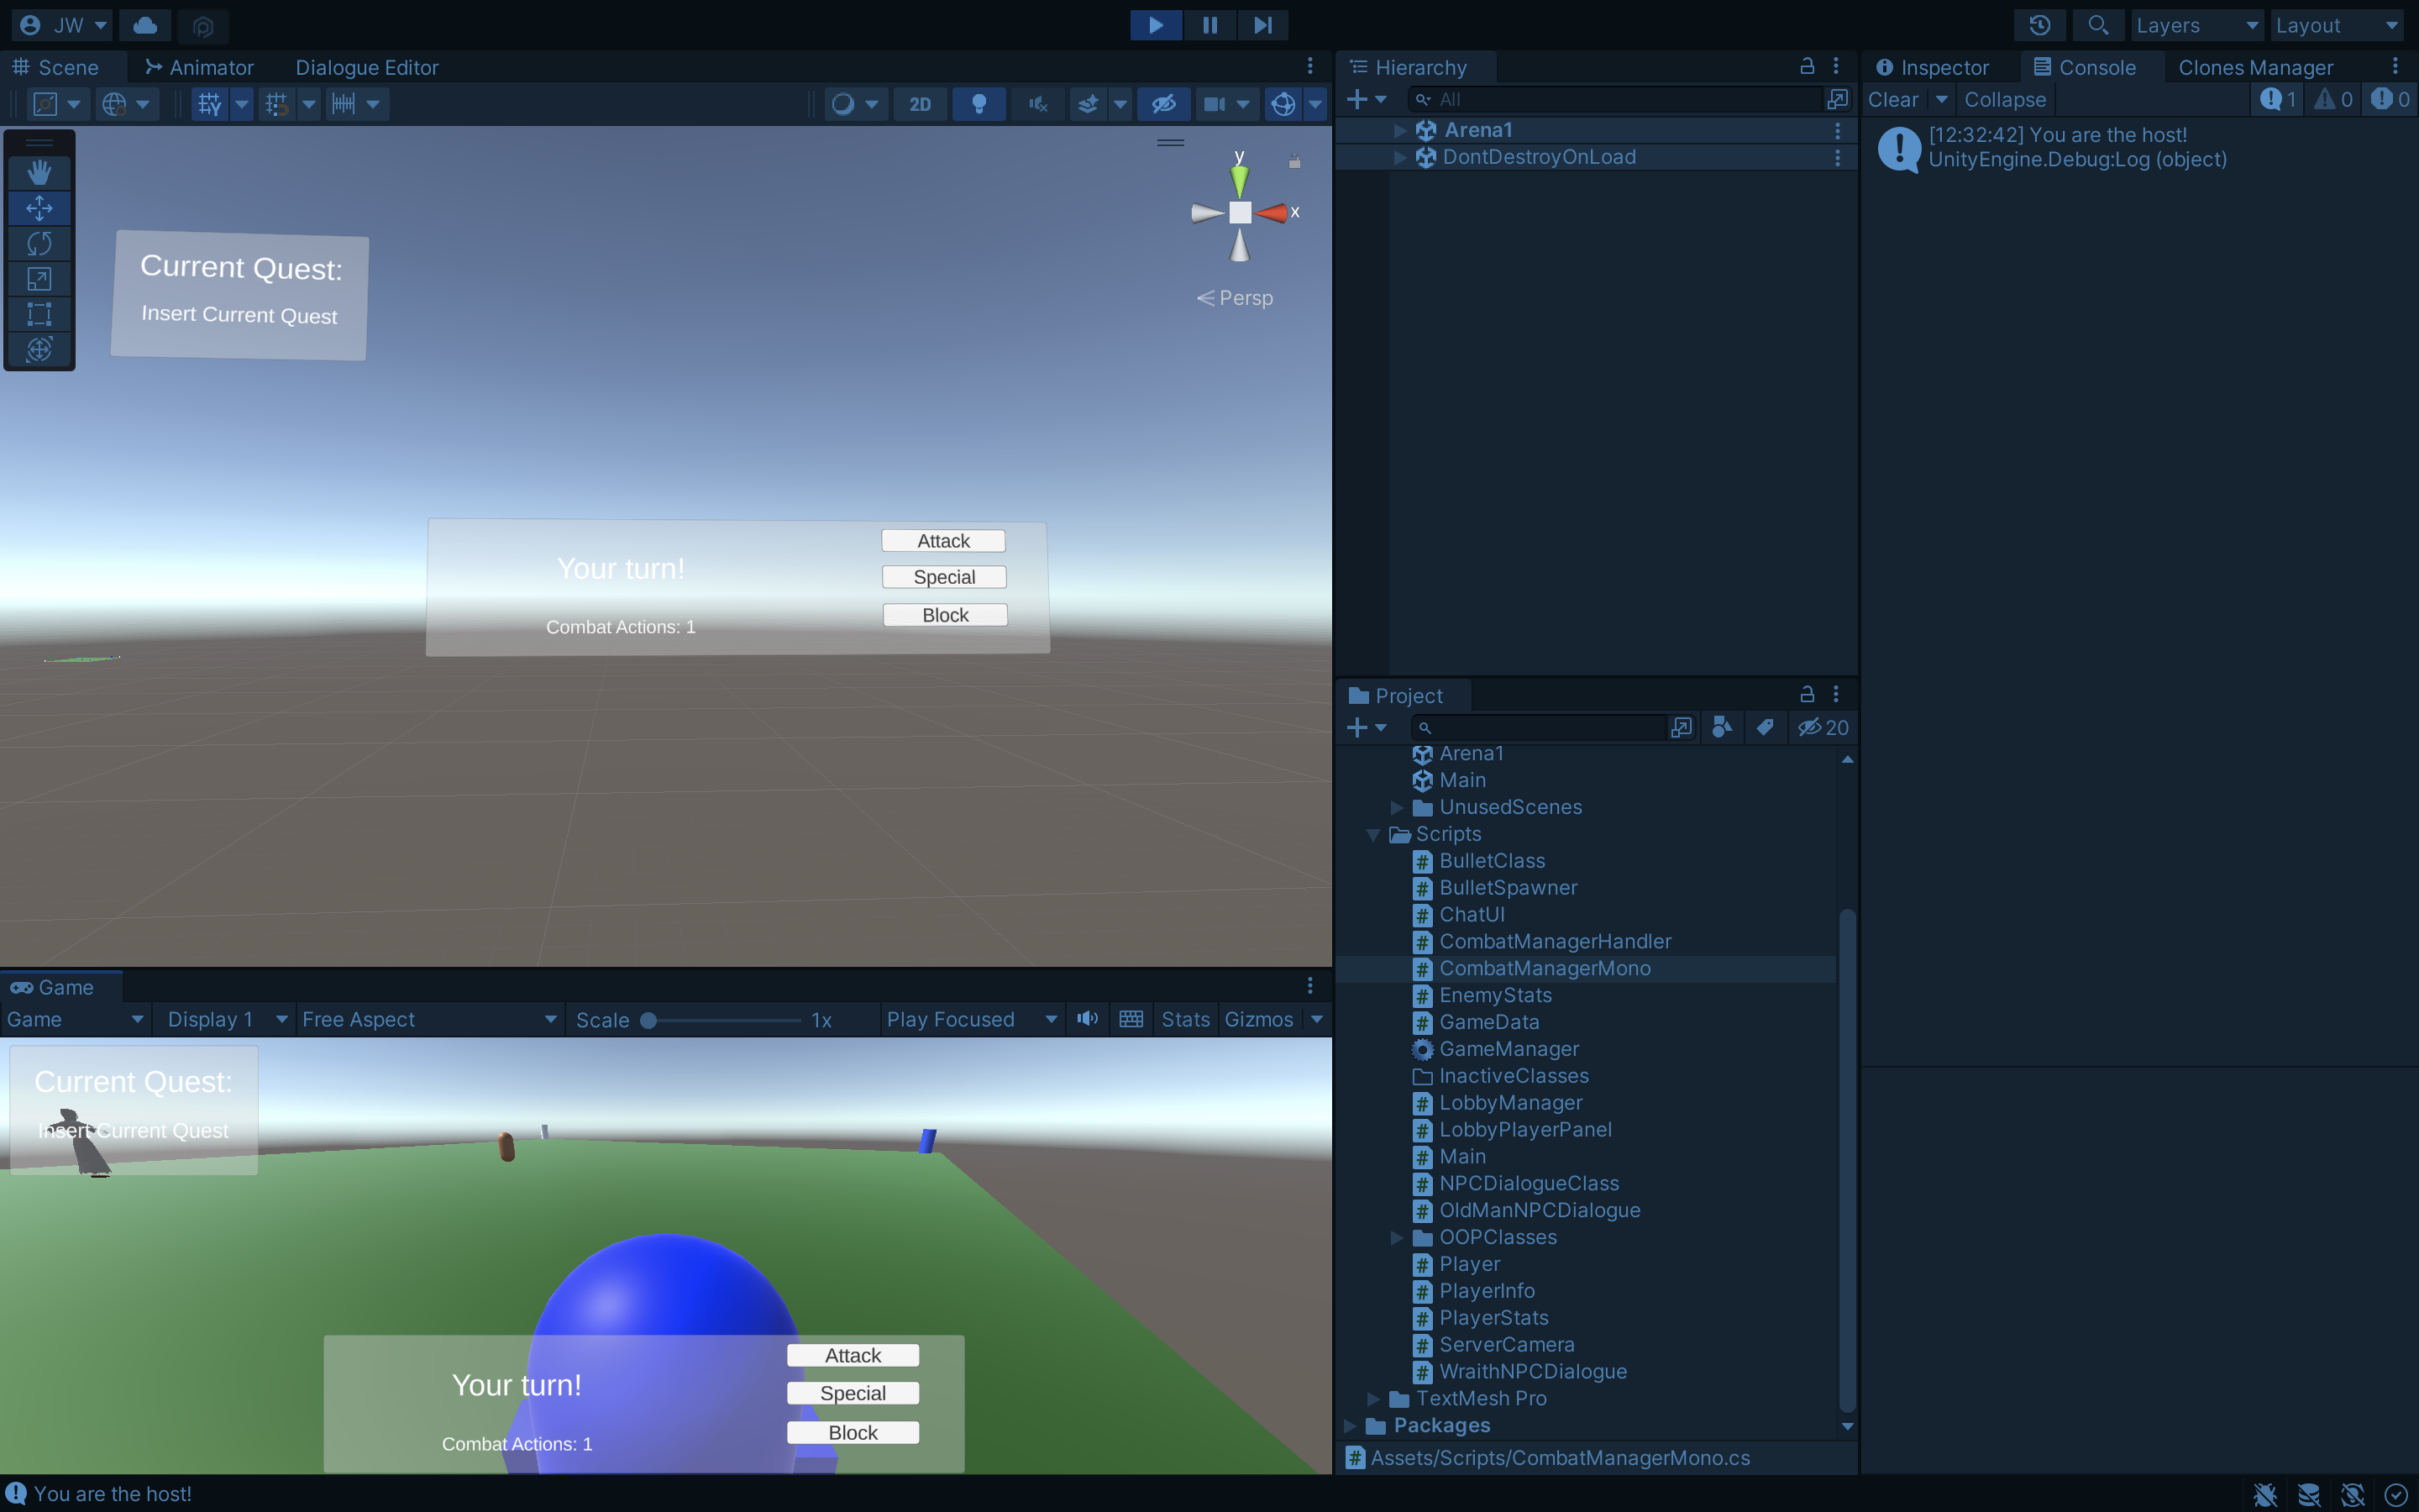Adjust the Game view Scale slider
The width and height of the screenshot is (2419, 1512).
648,1020
